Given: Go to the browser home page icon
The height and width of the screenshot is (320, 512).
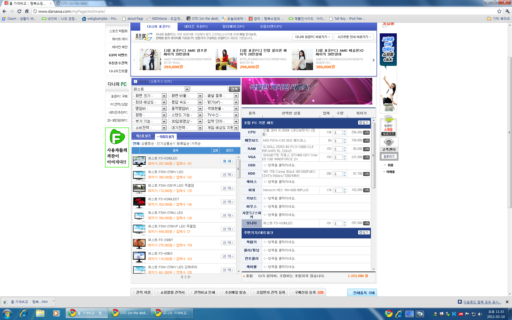Looking at the screenshot, I should tap(27, 11).
